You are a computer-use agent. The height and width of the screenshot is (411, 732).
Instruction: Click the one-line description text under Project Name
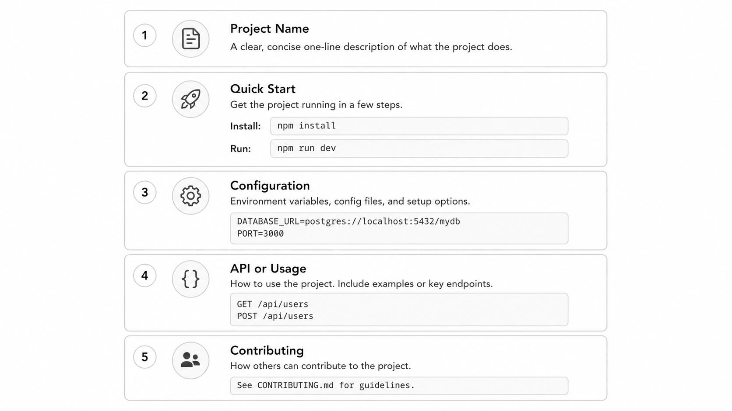tap(371, 47)
